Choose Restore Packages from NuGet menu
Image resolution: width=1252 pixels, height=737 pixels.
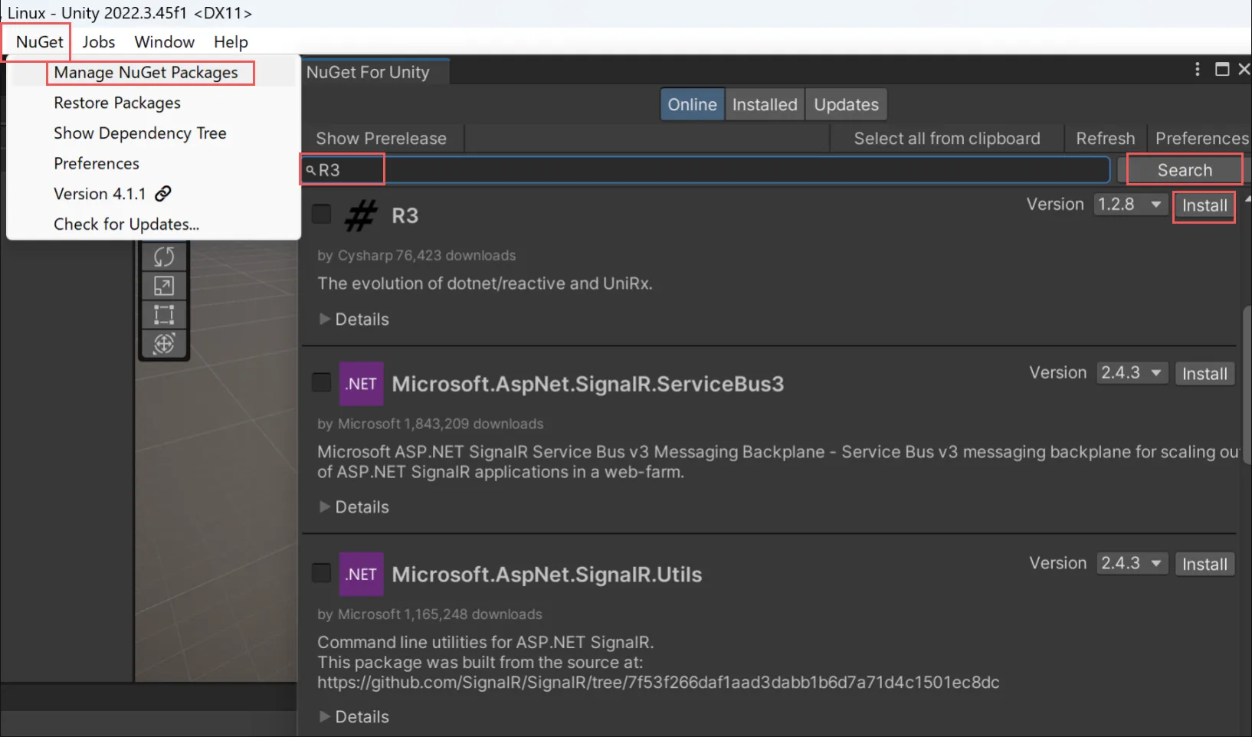117,103
